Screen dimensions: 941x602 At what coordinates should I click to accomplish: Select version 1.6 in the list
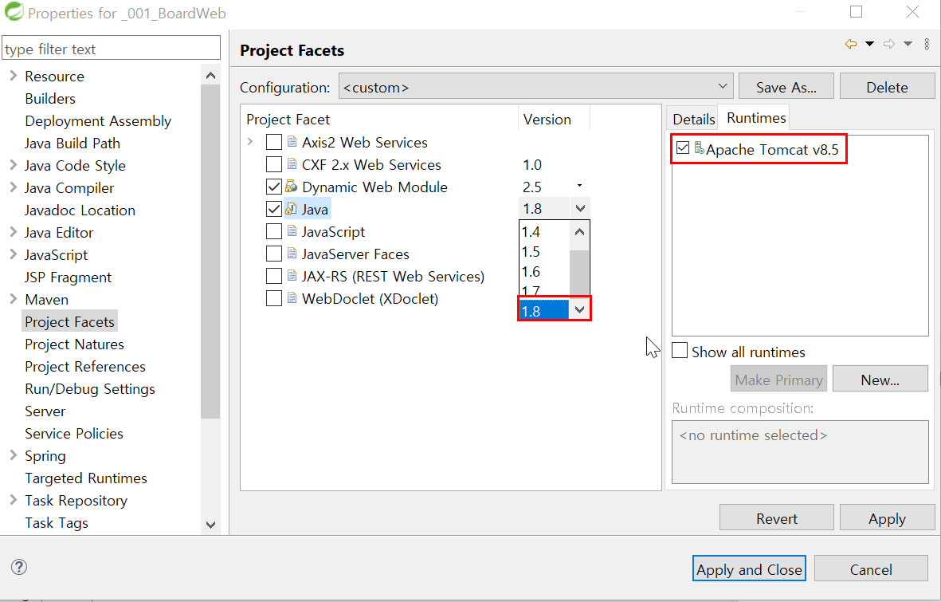543,272
